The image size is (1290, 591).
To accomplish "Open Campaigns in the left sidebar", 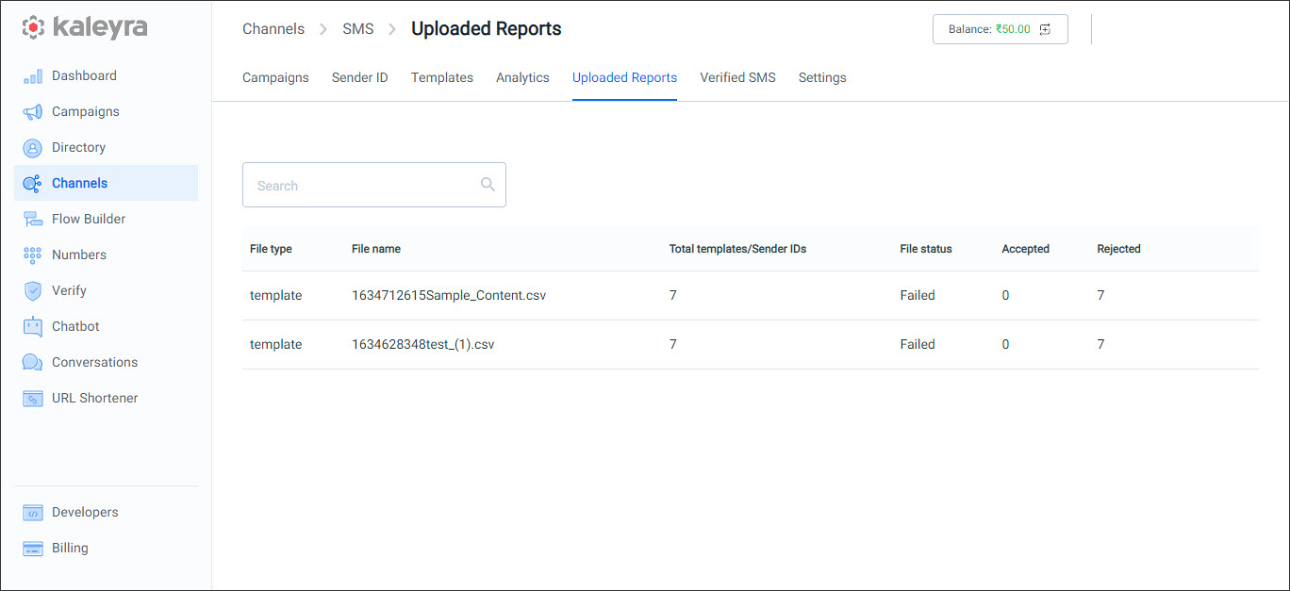I will 106,111.
